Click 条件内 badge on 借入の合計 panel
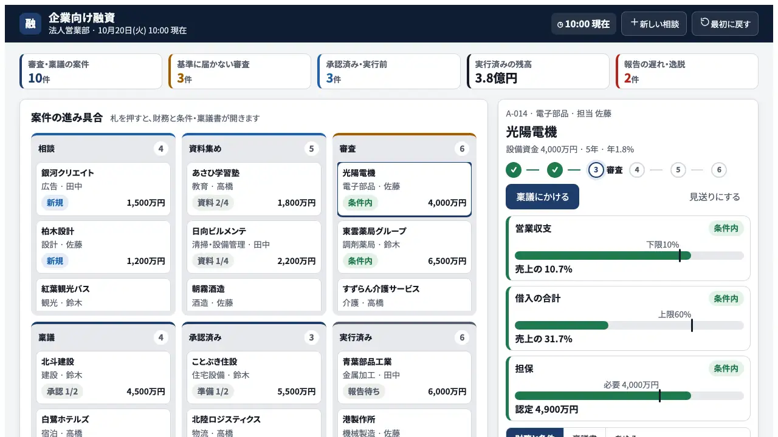 coord(726,299)
